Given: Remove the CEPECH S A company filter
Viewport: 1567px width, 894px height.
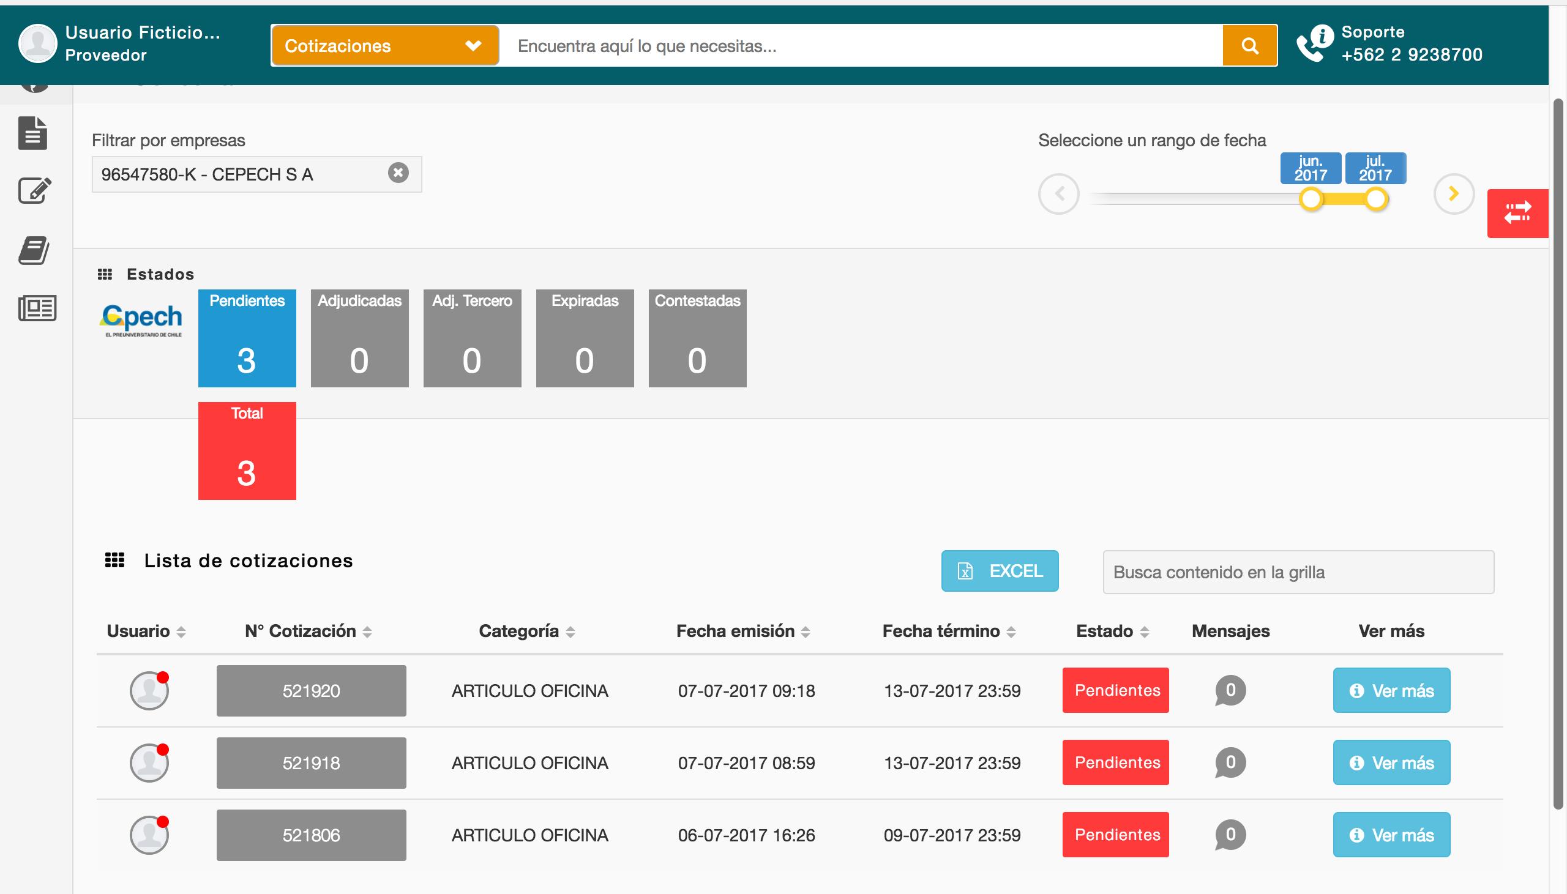Looking at the screenshot, I should 398,173.
